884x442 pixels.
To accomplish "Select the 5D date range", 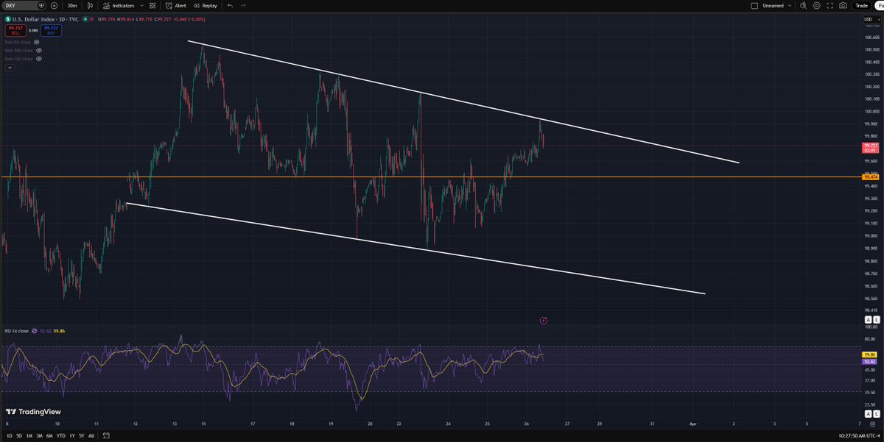I will click(x=18, y=435).
